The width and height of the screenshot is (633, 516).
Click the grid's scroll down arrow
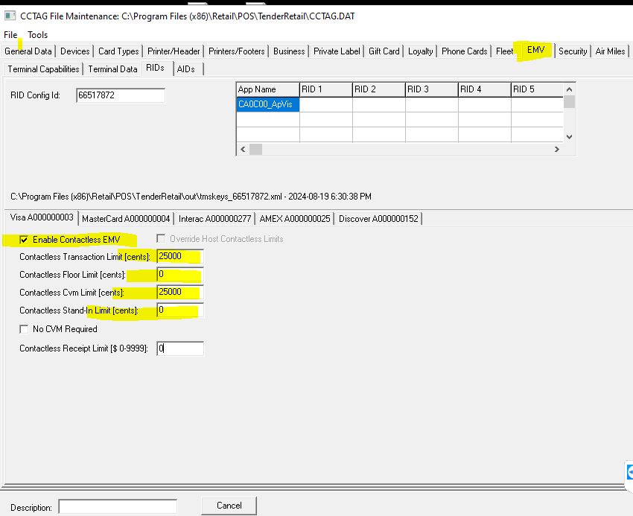pos(569,137)
